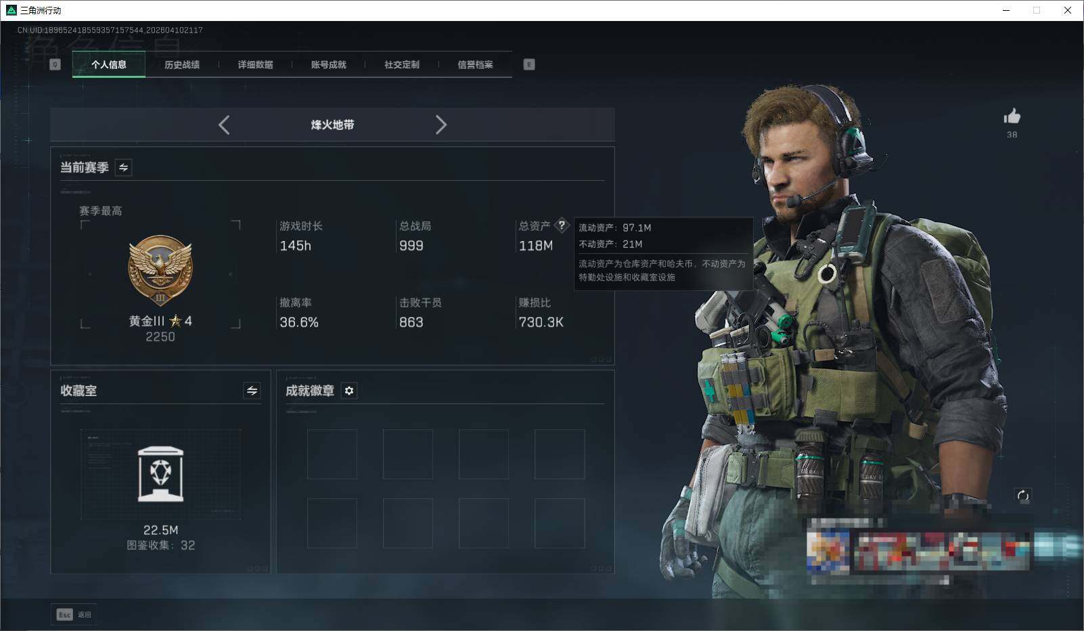The height and width of the screenshot is (631, 1084).
Task: Click the 收藏室 refresh icon
Action: tap(252, 391)
